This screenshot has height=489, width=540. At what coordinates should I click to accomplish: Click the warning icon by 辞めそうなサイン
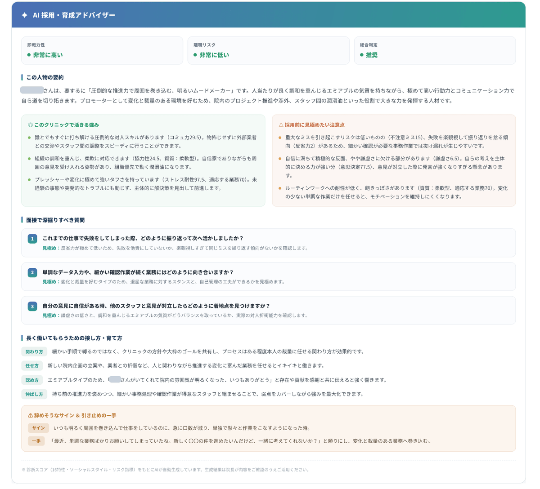pos(31,416)
